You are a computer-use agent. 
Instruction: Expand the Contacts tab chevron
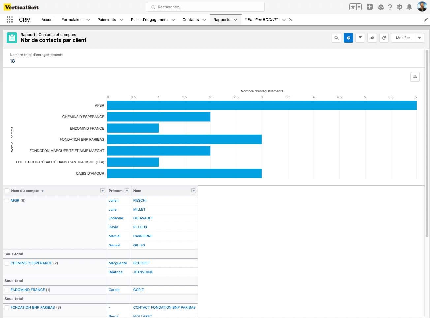point(204,20)
